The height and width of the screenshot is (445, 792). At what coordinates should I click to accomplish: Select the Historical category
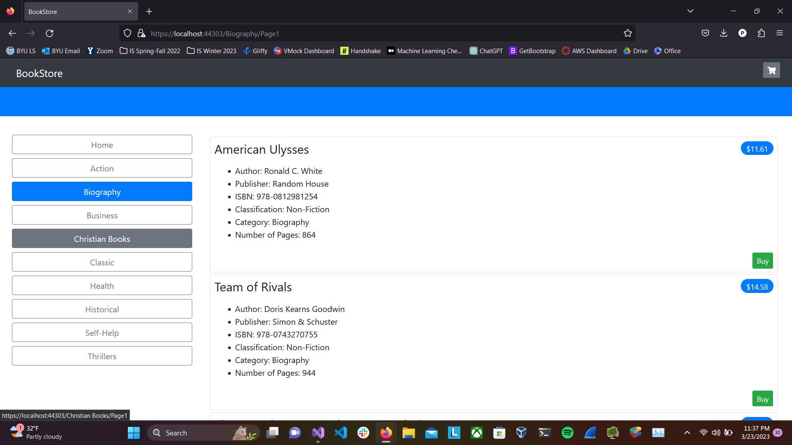[x=102, y=309]
